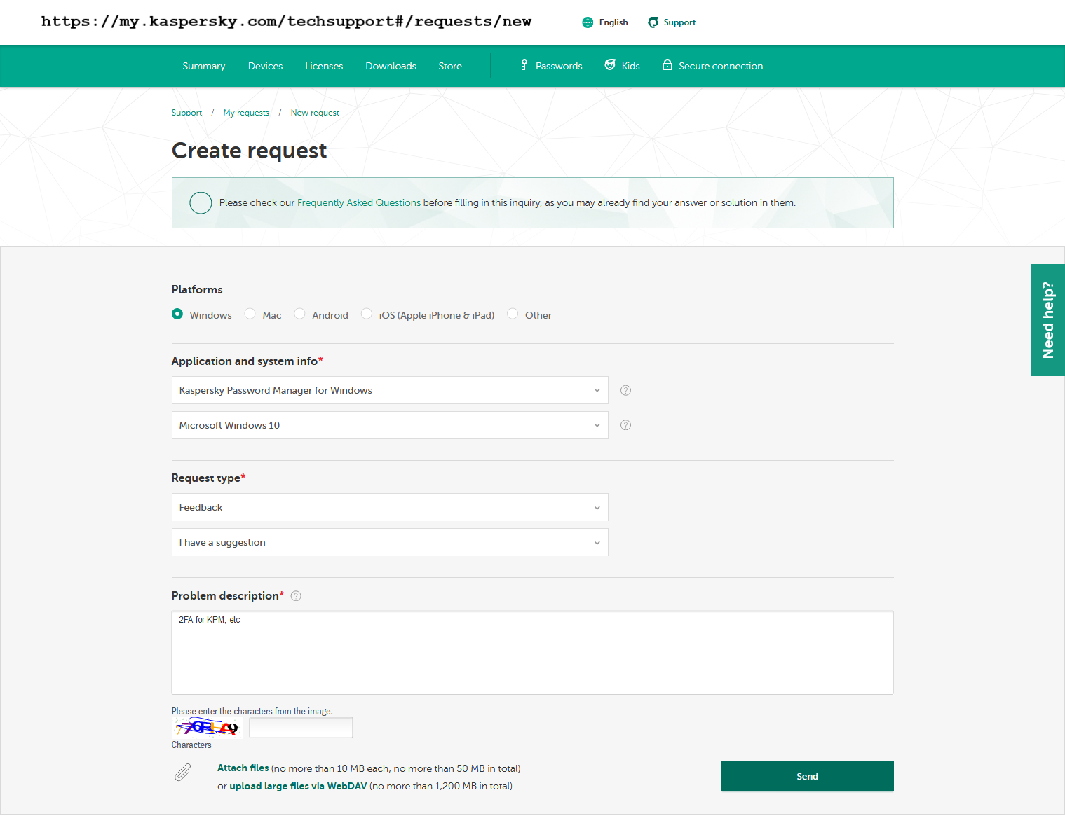
Task: Select the Windows platform radio button
Action: (177, 314)
